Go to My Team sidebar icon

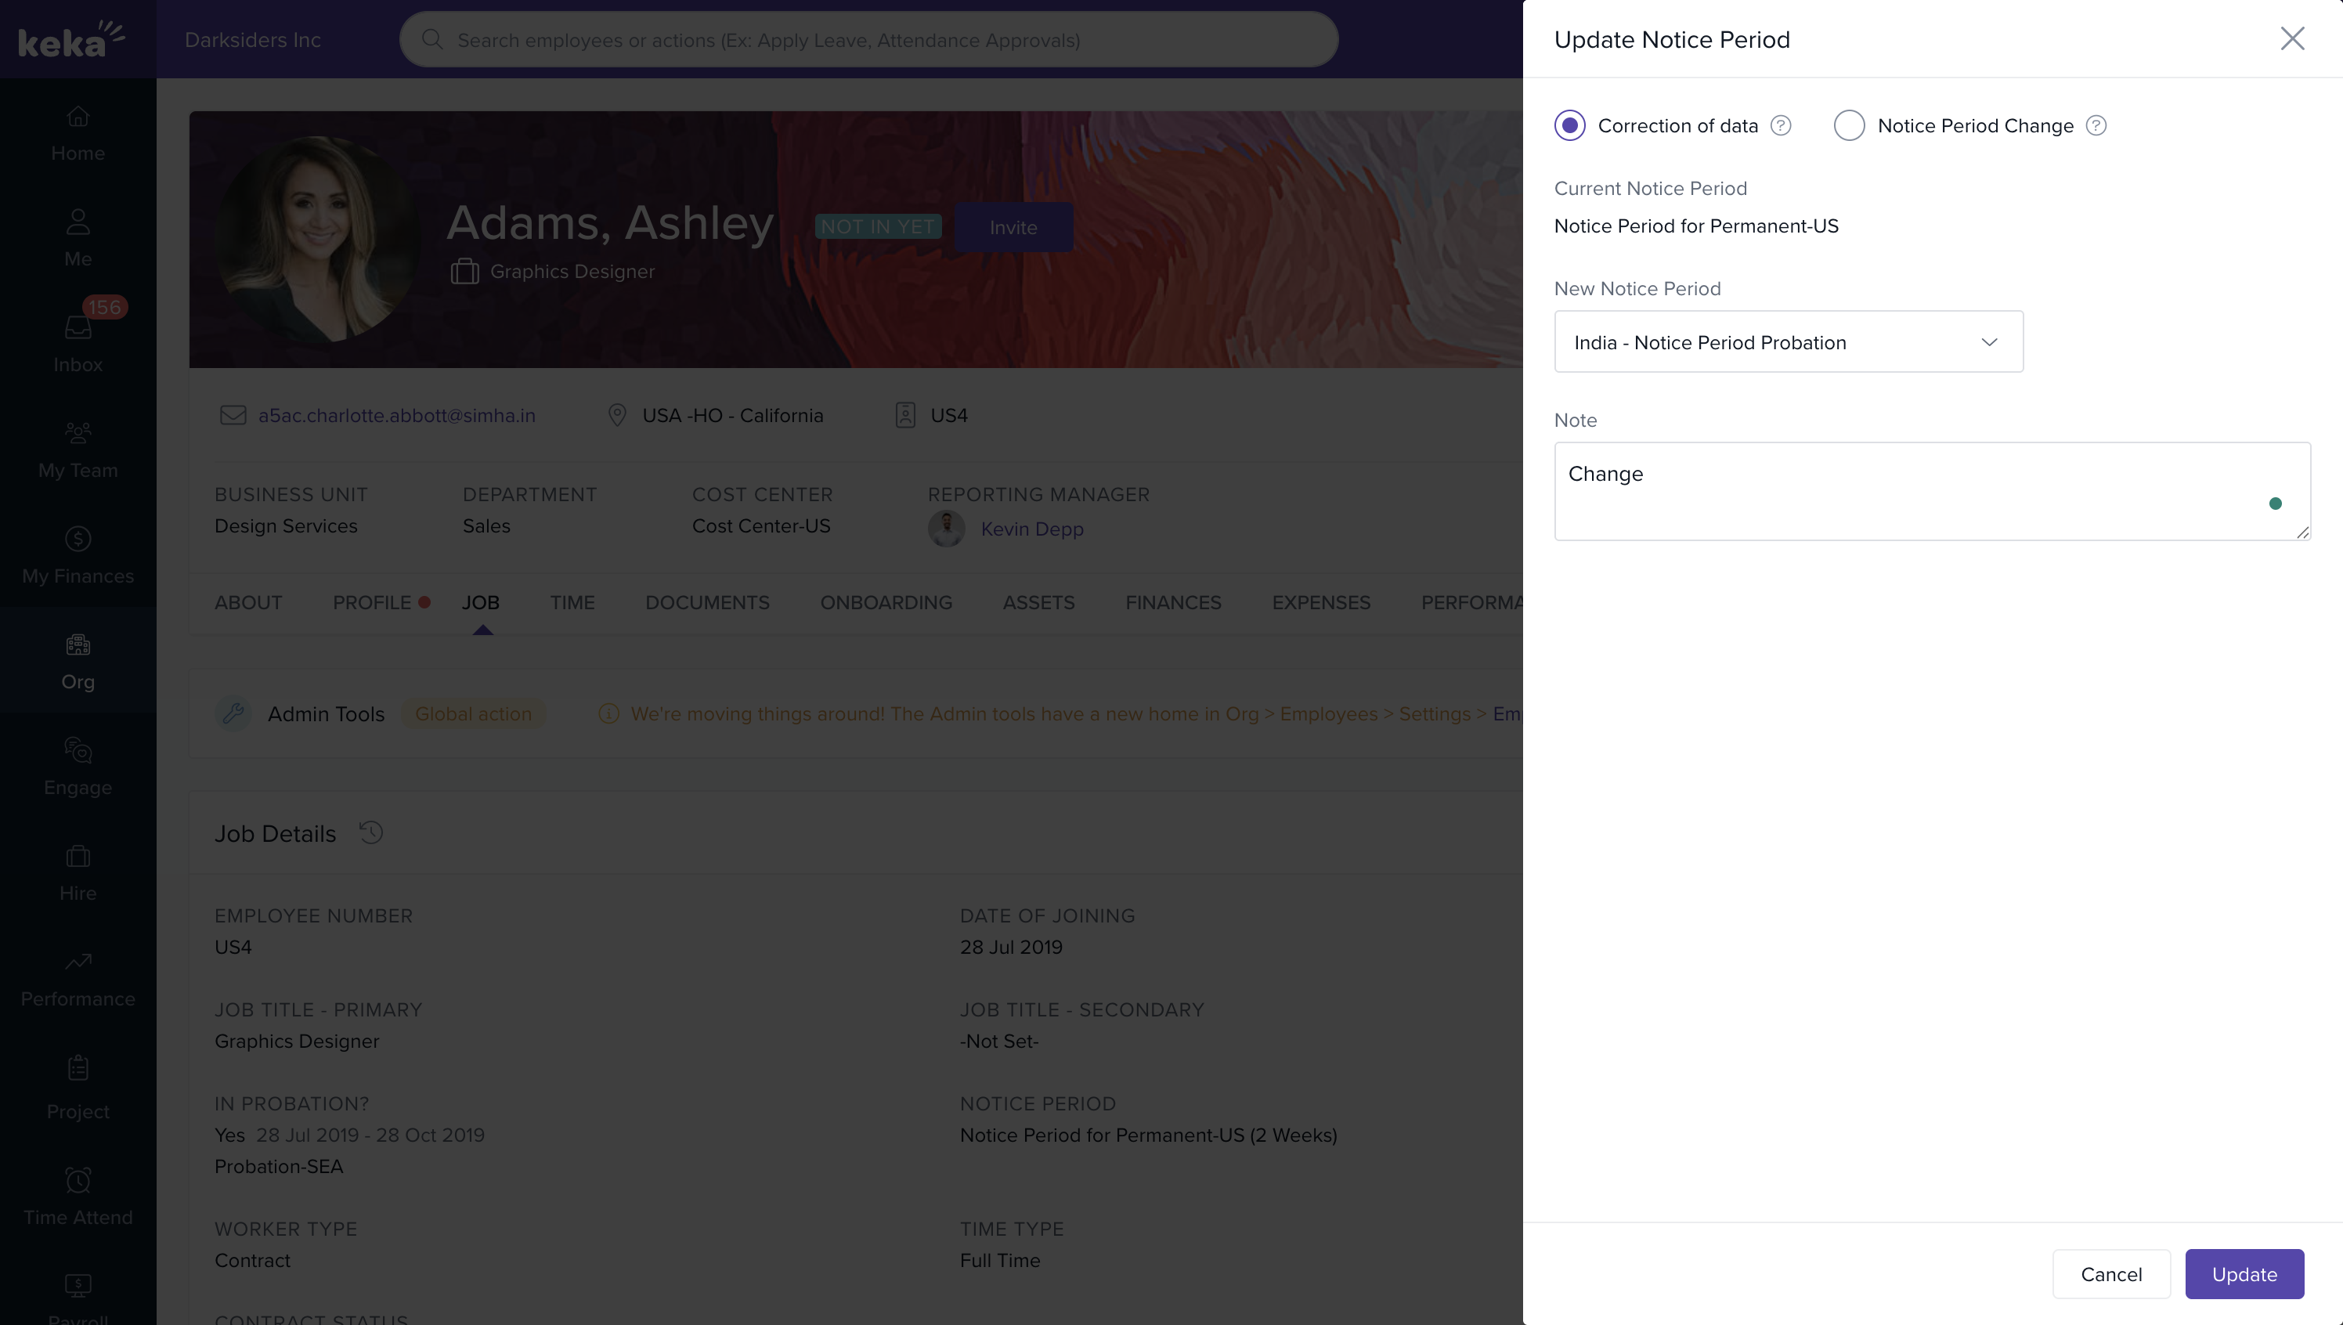[78, 433]
